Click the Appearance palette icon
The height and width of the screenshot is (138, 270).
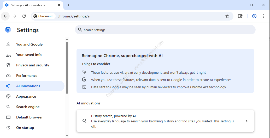click(x=8, y=96)
